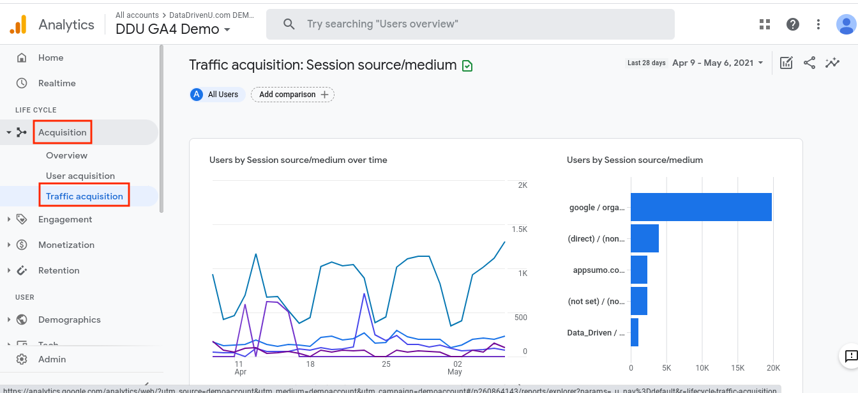Click the All Users comparison chip
Image resolution: width=858 pixels, height=393 pixels.
point(217,94)
